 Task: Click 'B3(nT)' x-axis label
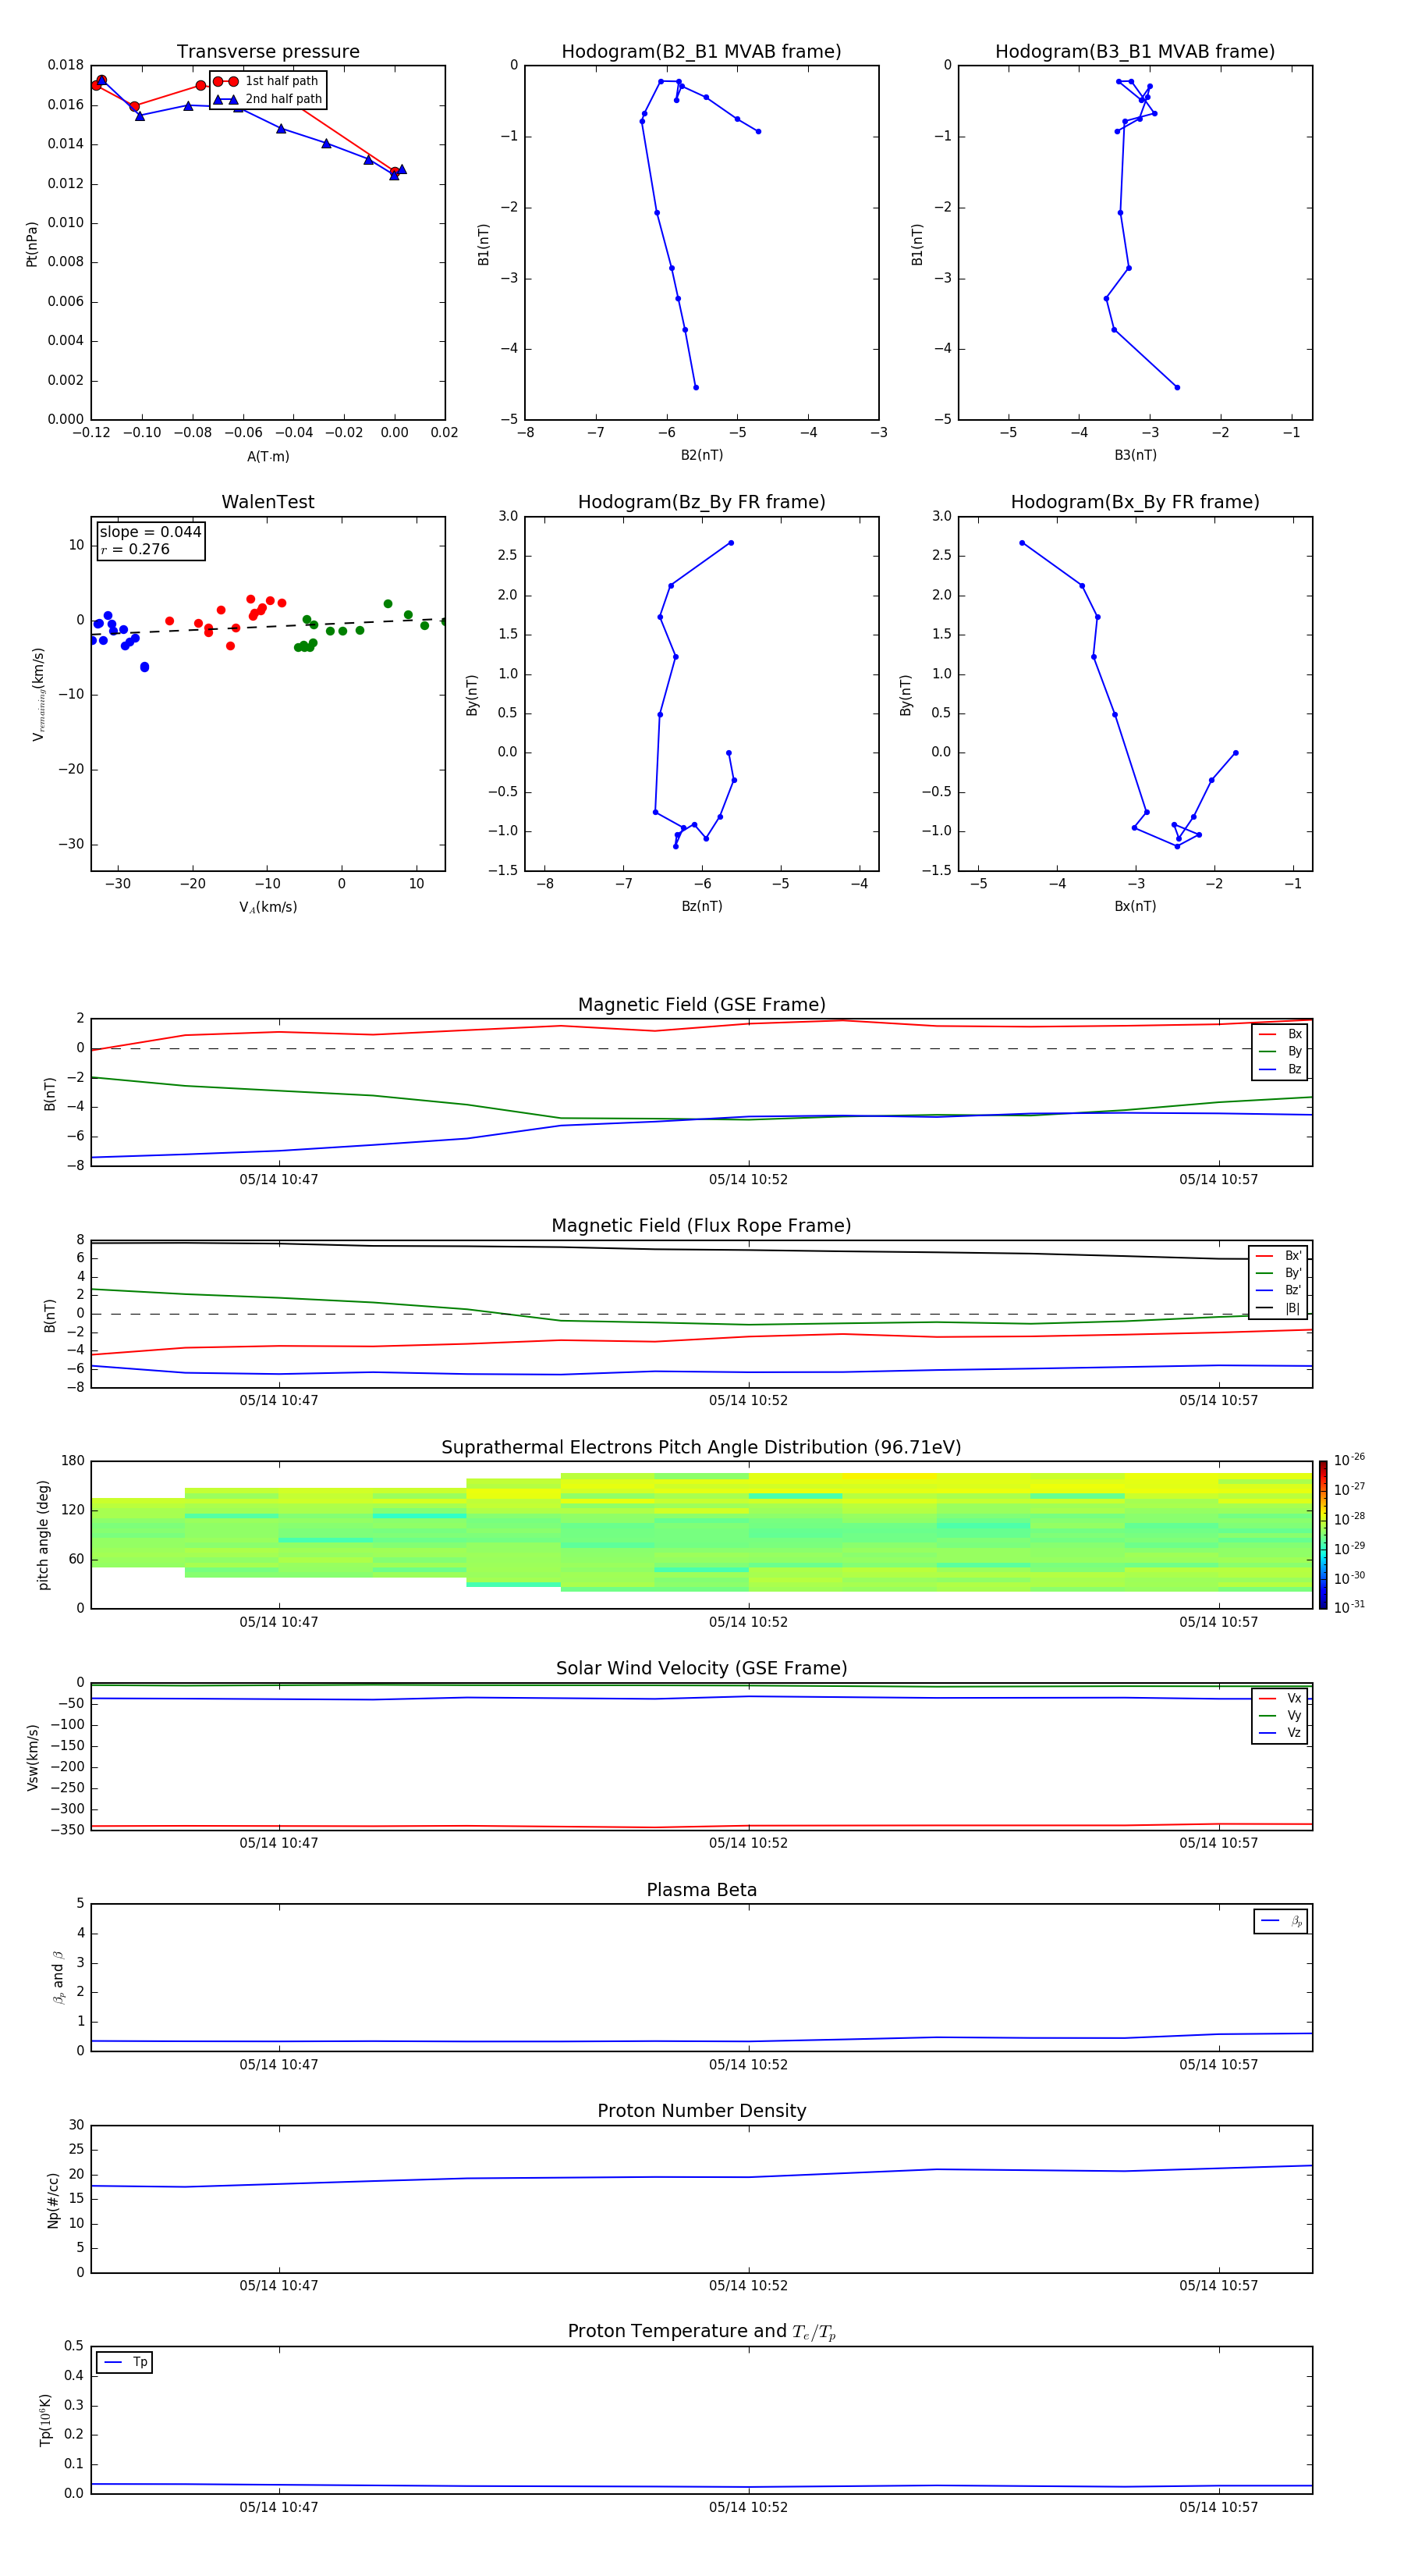tap(1135, 455)
